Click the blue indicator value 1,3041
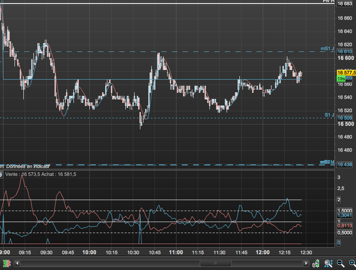This screenshot has height=270, width=356. tap(345, 215)
